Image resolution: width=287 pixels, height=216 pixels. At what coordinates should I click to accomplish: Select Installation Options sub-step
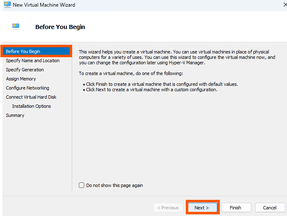coord(31,106)
